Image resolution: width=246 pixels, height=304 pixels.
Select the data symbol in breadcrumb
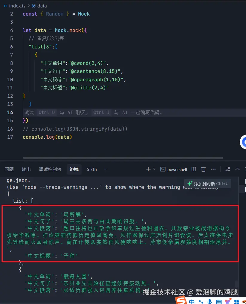pos(42,6)
